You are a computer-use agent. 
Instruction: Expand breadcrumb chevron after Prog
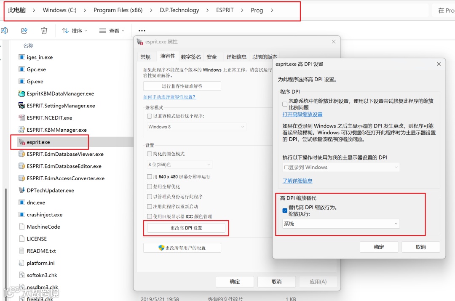[272, 10]
